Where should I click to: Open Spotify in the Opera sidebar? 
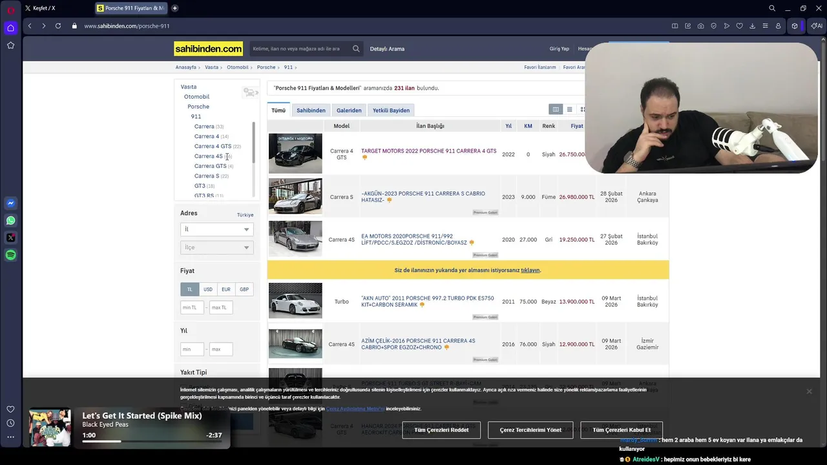(x=10, y=255)
